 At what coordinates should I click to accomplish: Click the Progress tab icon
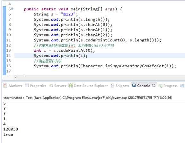click(160, 86)
